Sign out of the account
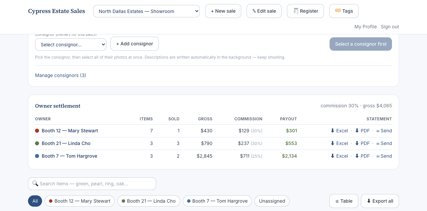The width and height of the screenshot is (427, 211). [390, 27]
